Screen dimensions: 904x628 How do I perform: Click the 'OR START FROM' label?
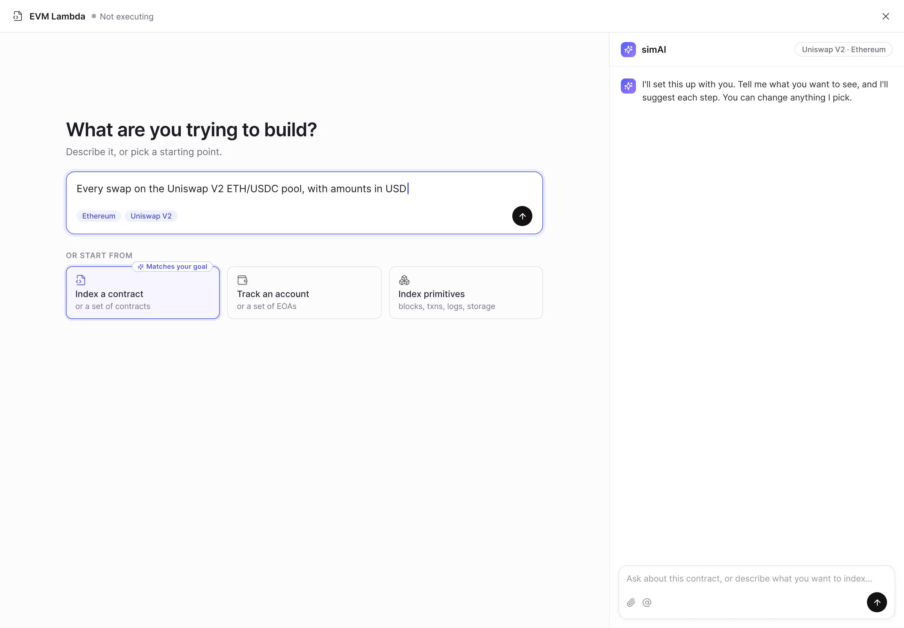(x=99, y=255)
